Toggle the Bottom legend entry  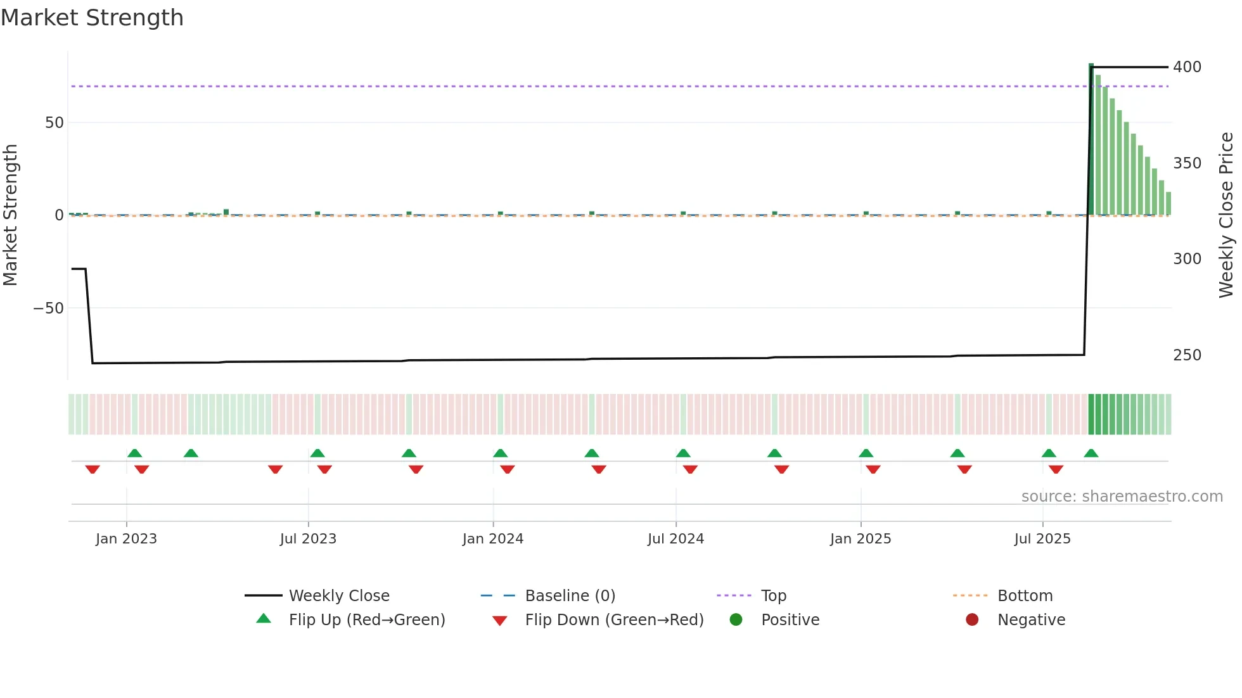(1002, 595)
